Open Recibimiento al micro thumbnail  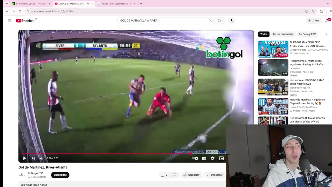click(273, 68)
